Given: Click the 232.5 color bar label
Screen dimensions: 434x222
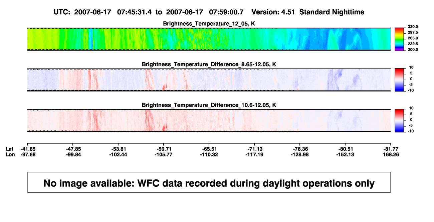Looking at the screenshot, I should 413,44.
